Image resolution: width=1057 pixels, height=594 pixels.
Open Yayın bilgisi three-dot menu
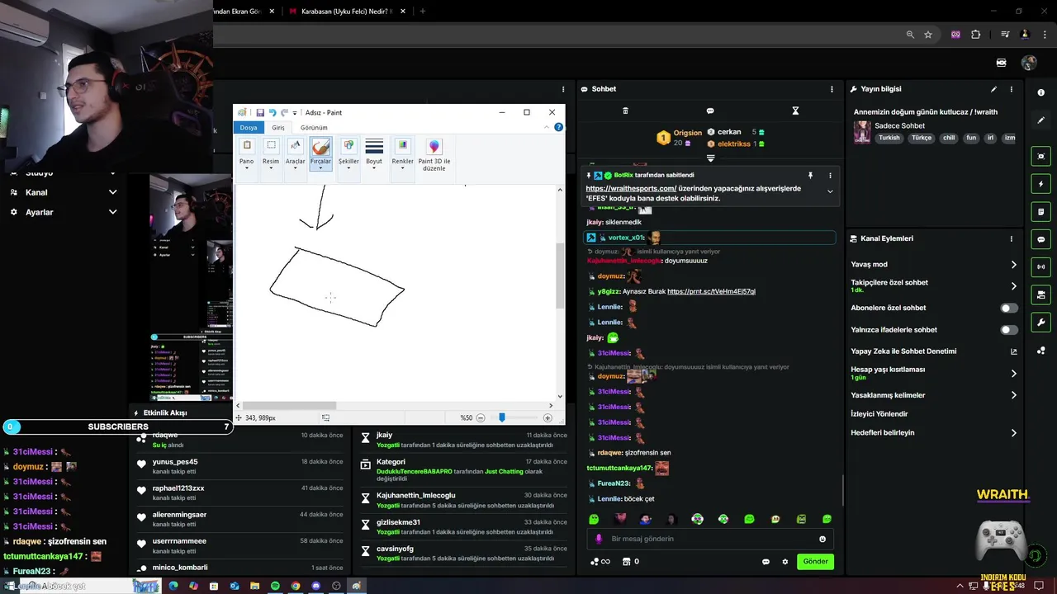click(x=1011, y=89)
